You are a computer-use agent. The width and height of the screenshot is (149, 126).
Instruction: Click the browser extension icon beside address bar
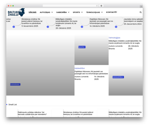101,6
